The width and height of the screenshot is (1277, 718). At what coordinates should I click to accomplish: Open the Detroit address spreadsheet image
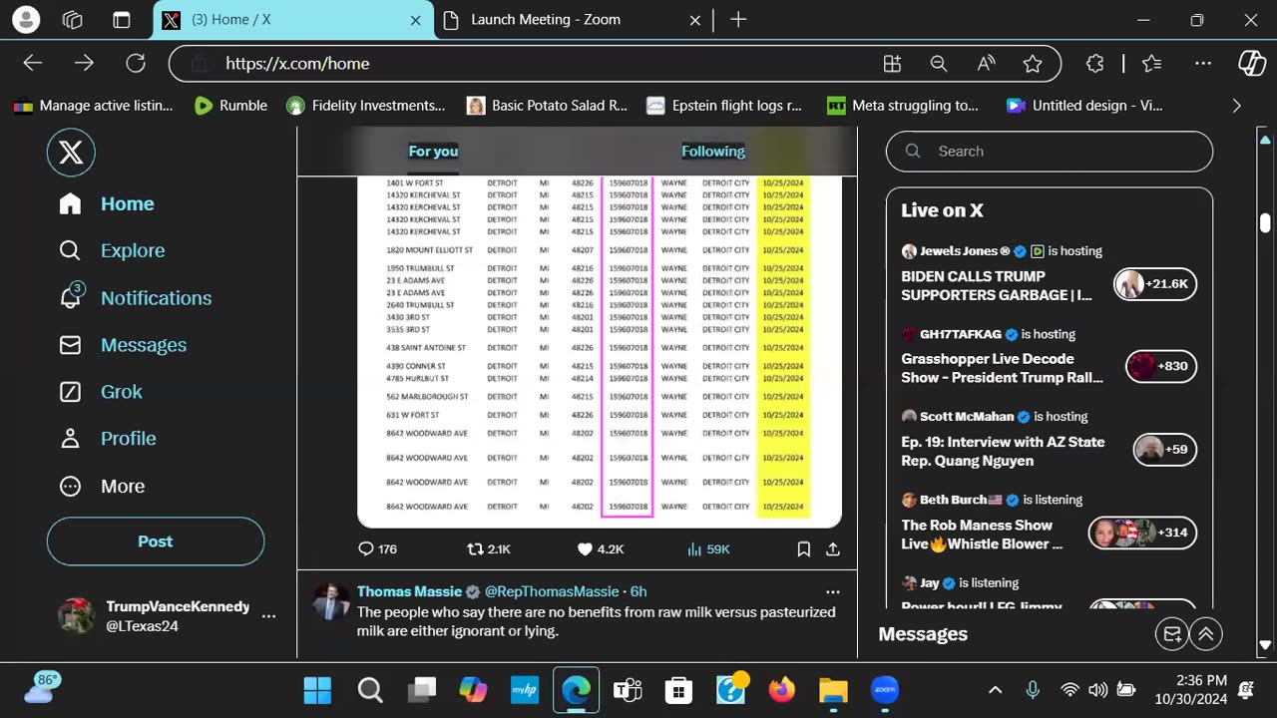coord(600,352)
